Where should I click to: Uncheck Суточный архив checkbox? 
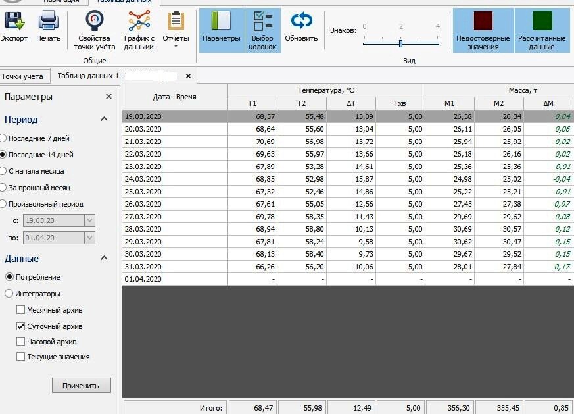[x=20, y=326]
